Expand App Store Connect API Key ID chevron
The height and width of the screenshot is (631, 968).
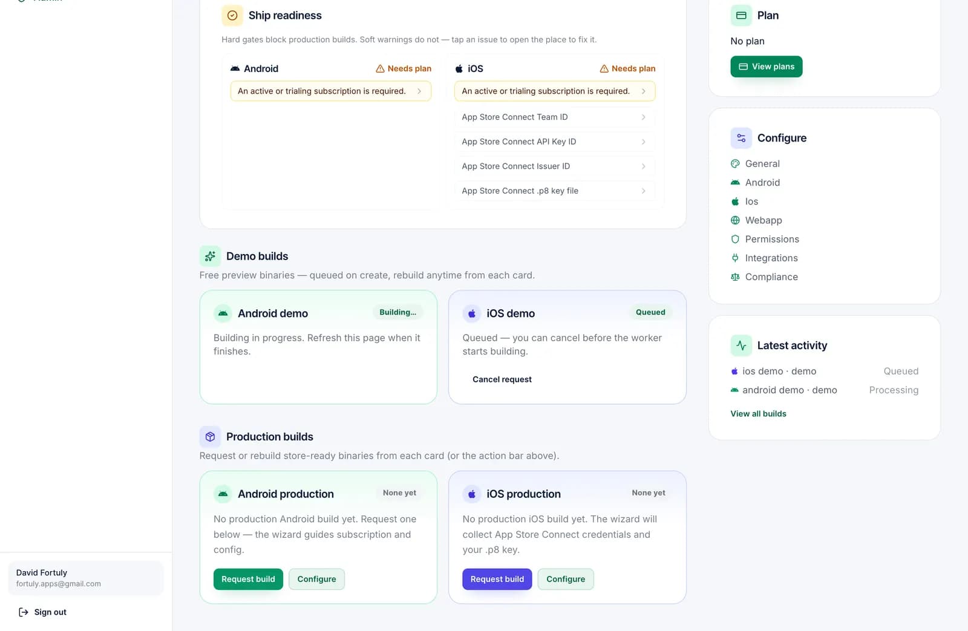point(643,142)
